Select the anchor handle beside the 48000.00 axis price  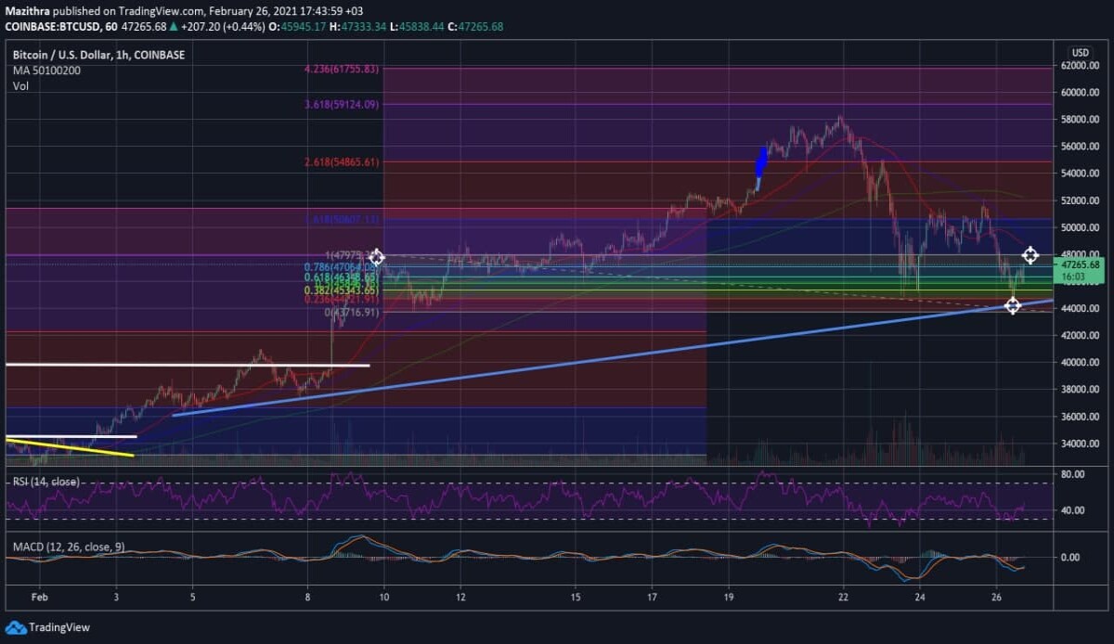point(1030,255)
